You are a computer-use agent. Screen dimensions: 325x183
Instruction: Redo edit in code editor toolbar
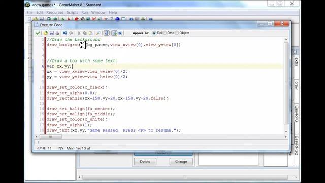coord(71,33)
